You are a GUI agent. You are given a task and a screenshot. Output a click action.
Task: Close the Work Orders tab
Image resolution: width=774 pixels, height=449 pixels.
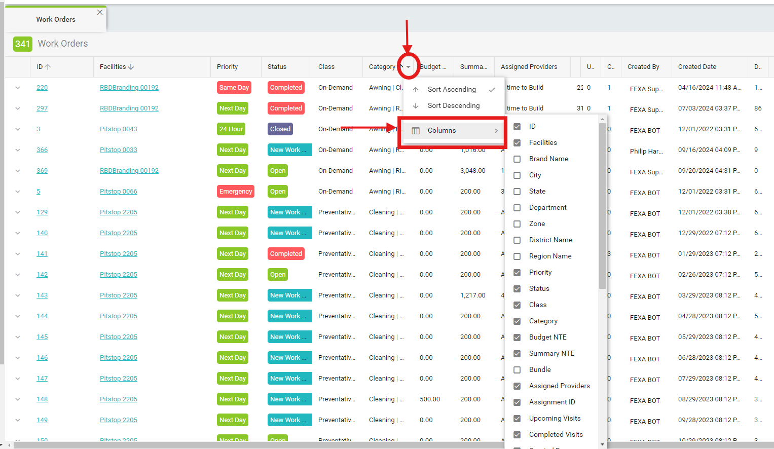pyautogui.click(x=100, y=12)
